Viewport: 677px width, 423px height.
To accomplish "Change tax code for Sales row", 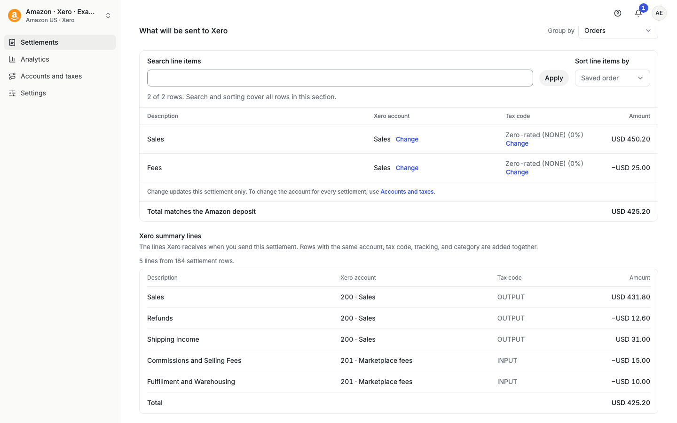I will coord(517,144).
